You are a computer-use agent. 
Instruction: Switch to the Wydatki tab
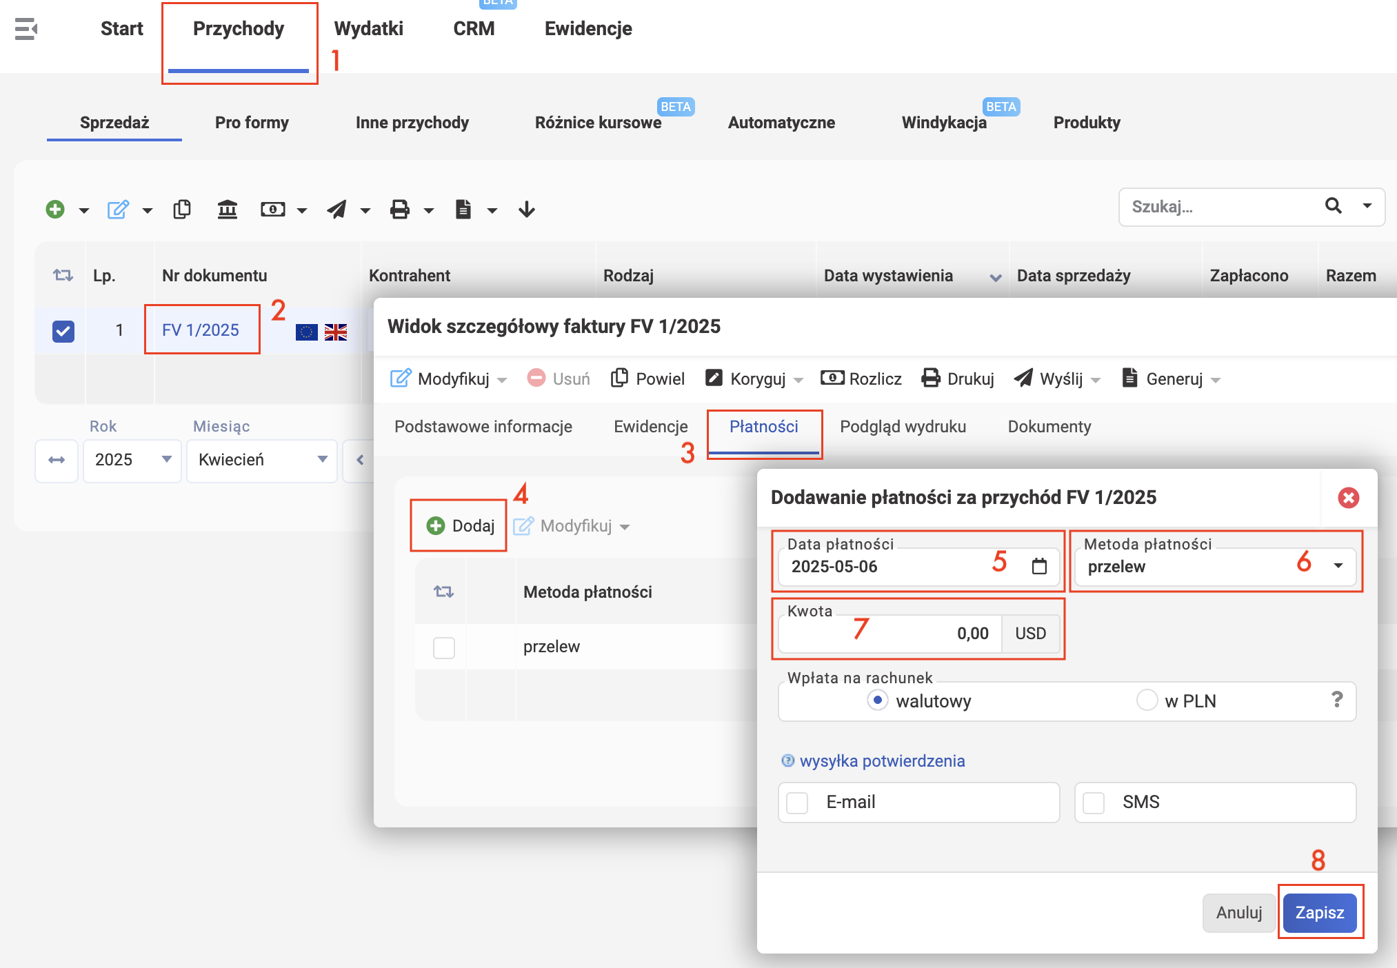tap(369, 29)
